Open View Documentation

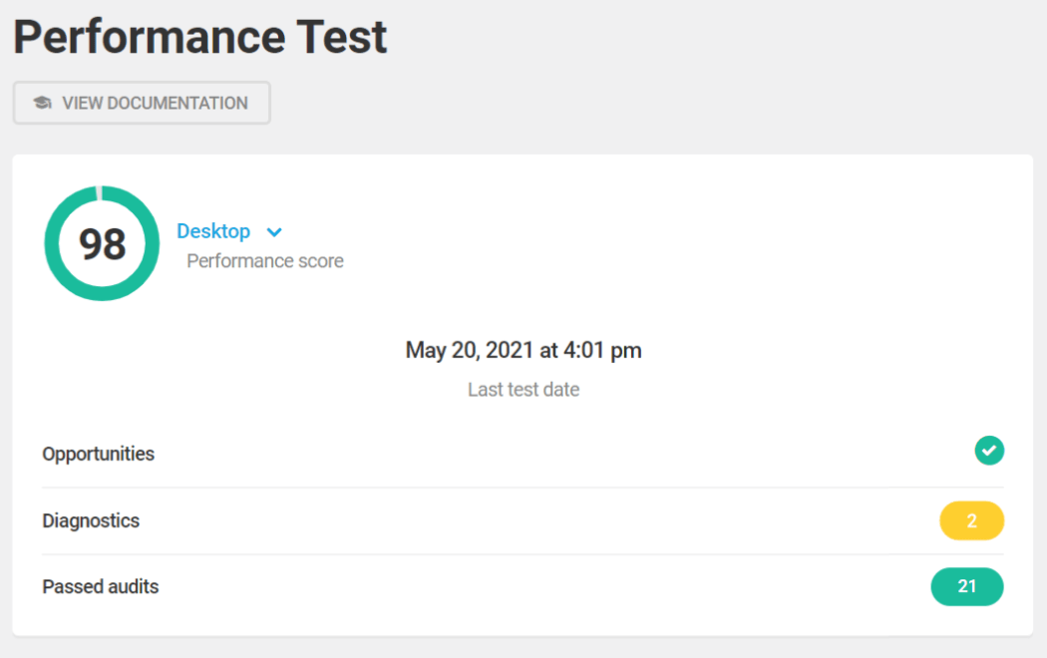141,103
